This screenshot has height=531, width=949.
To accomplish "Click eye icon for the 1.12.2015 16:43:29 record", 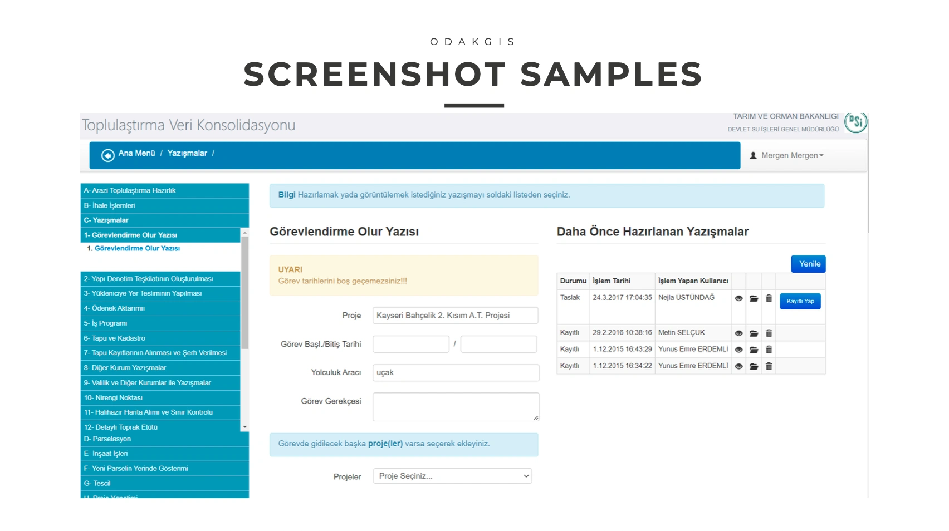I will coord(738,350).
